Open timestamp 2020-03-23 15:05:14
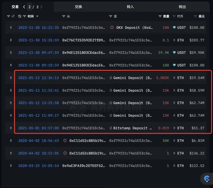213x188 pixels. click(39, 166)
